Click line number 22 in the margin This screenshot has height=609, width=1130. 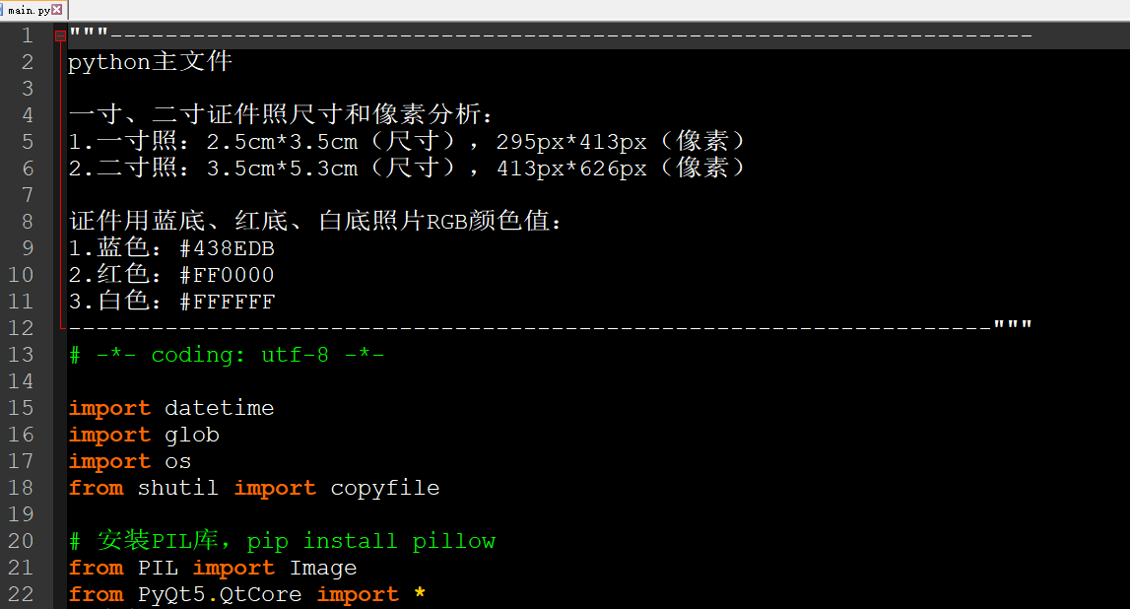tap(21, 594)
